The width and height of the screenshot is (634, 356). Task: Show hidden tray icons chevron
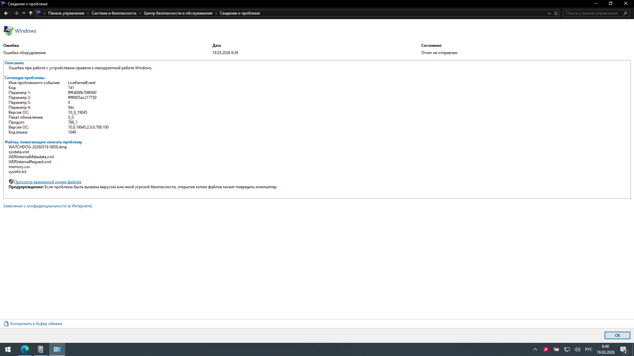pyautogui.click(x=535, y=349)
